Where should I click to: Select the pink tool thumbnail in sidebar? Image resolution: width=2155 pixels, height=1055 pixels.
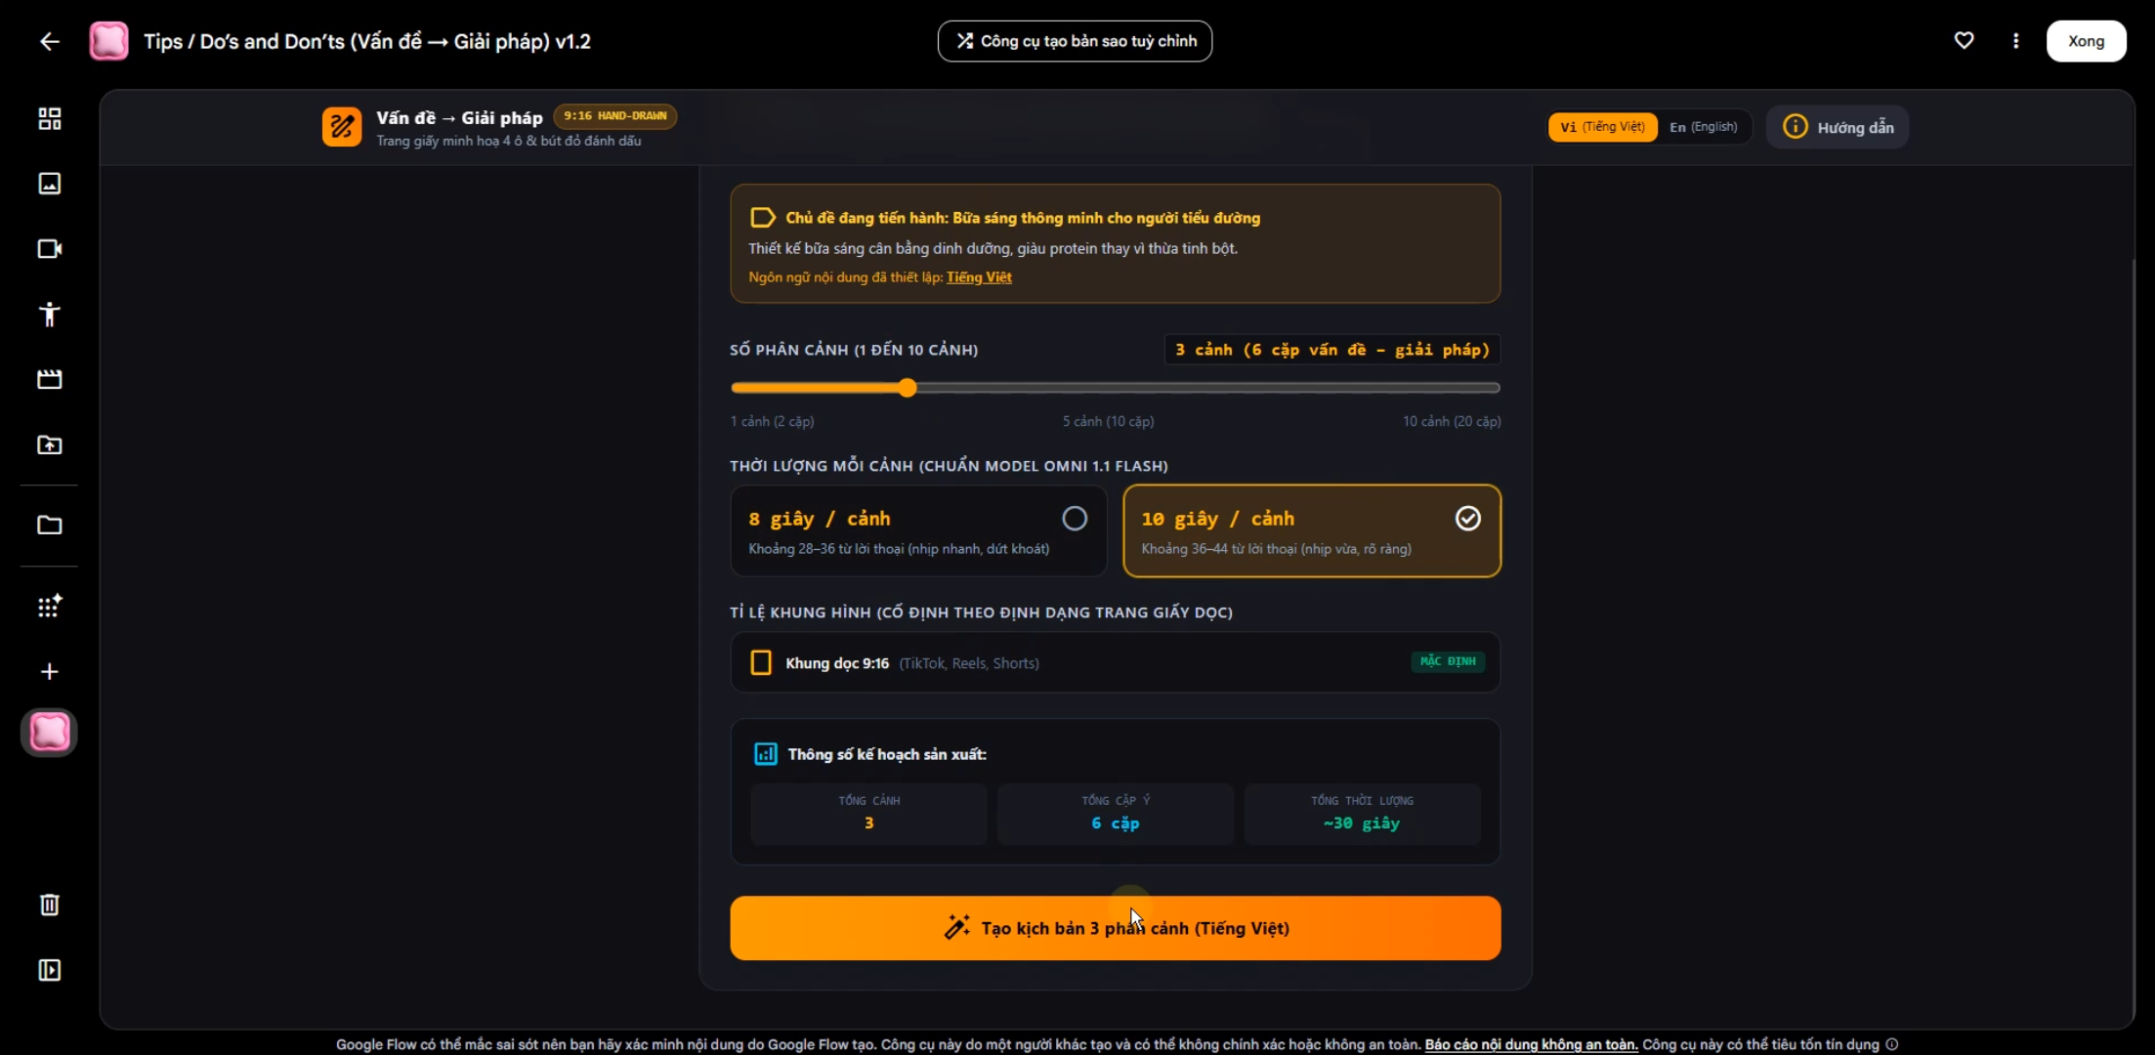(x=49, y=733)
